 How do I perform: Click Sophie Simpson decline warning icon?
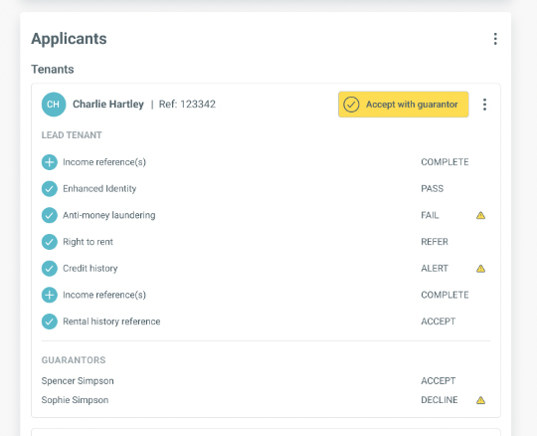[481, 400]
